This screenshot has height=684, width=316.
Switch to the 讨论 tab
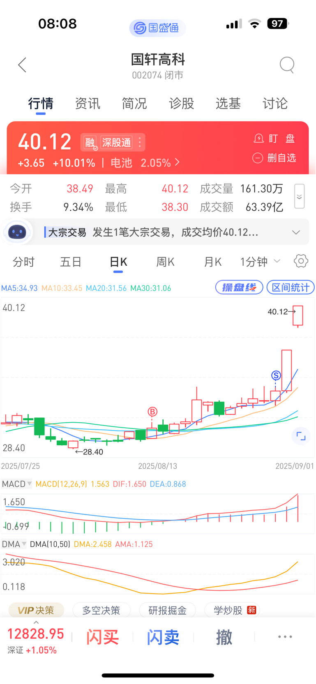pyautogui.click(x=275, y=104)
